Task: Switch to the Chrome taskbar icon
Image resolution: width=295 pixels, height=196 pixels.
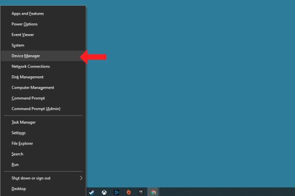Action: (x=153, y=192)
